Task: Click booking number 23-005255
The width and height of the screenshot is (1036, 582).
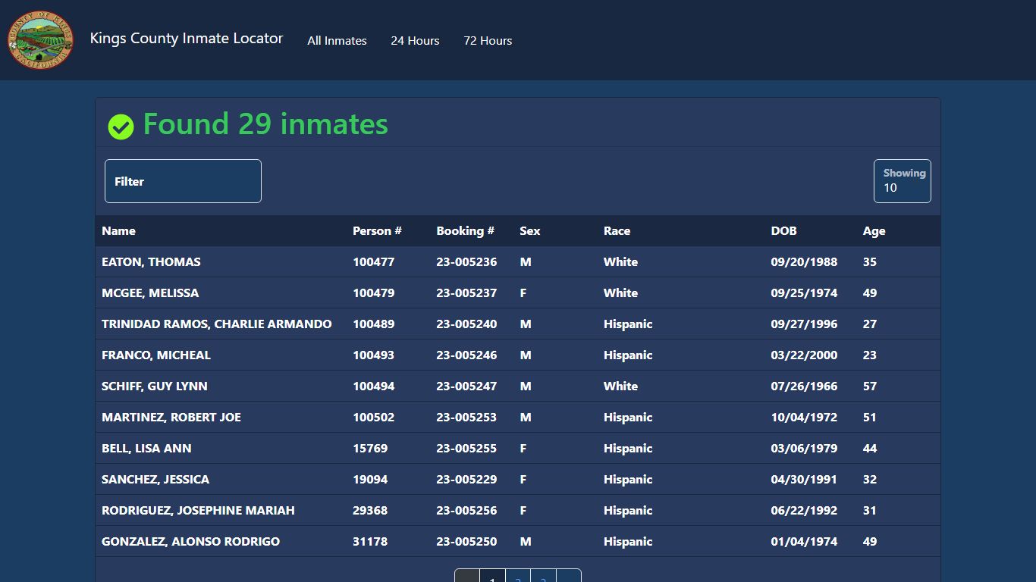Action: point(466,449)
